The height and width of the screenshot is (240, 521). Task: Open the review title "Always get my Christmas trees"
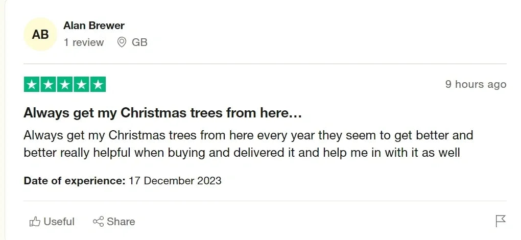pyautogui.click(x=163, y=113)
